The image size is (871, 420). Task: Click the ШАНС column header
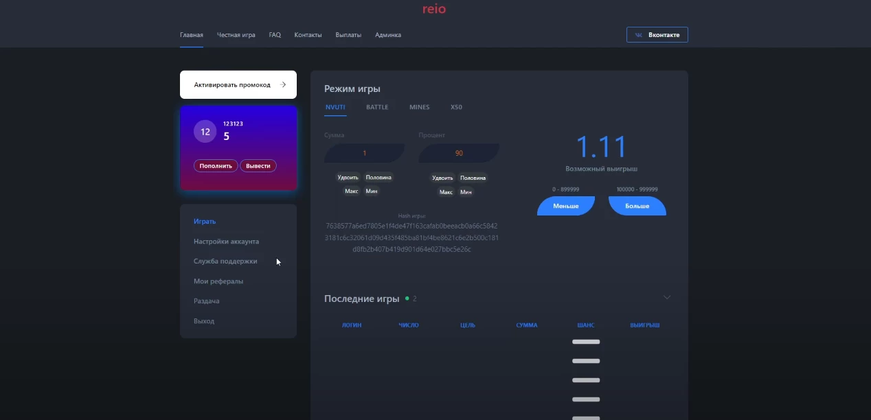tap(586, 325)
